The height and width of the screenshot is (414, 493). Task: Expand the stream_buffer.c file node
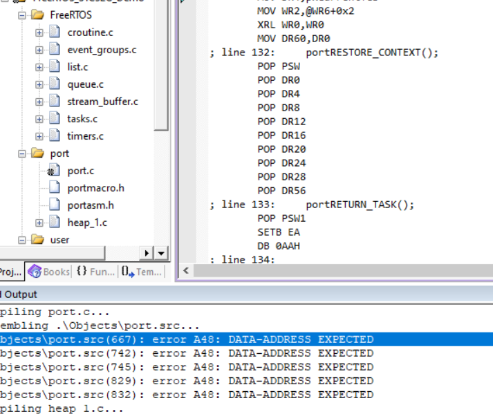(39, 102)
